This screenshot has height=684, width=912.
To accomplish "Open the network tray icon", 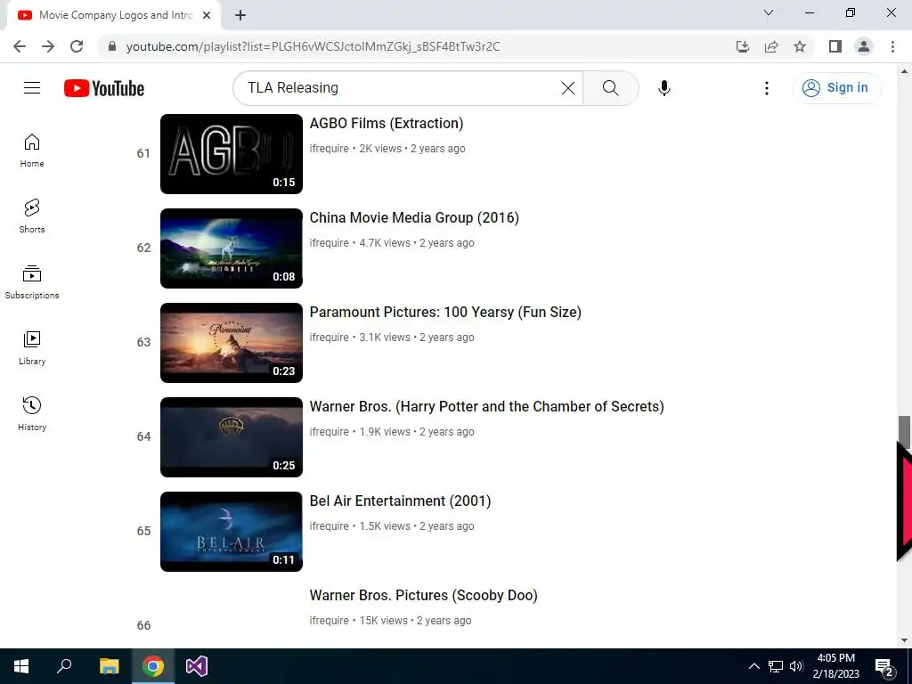I will pos(776,666).
